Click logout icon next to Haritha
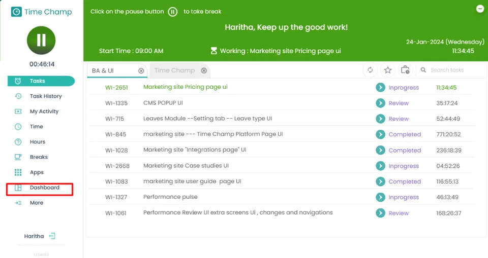488x258 pixels. [x=52, y=236]
